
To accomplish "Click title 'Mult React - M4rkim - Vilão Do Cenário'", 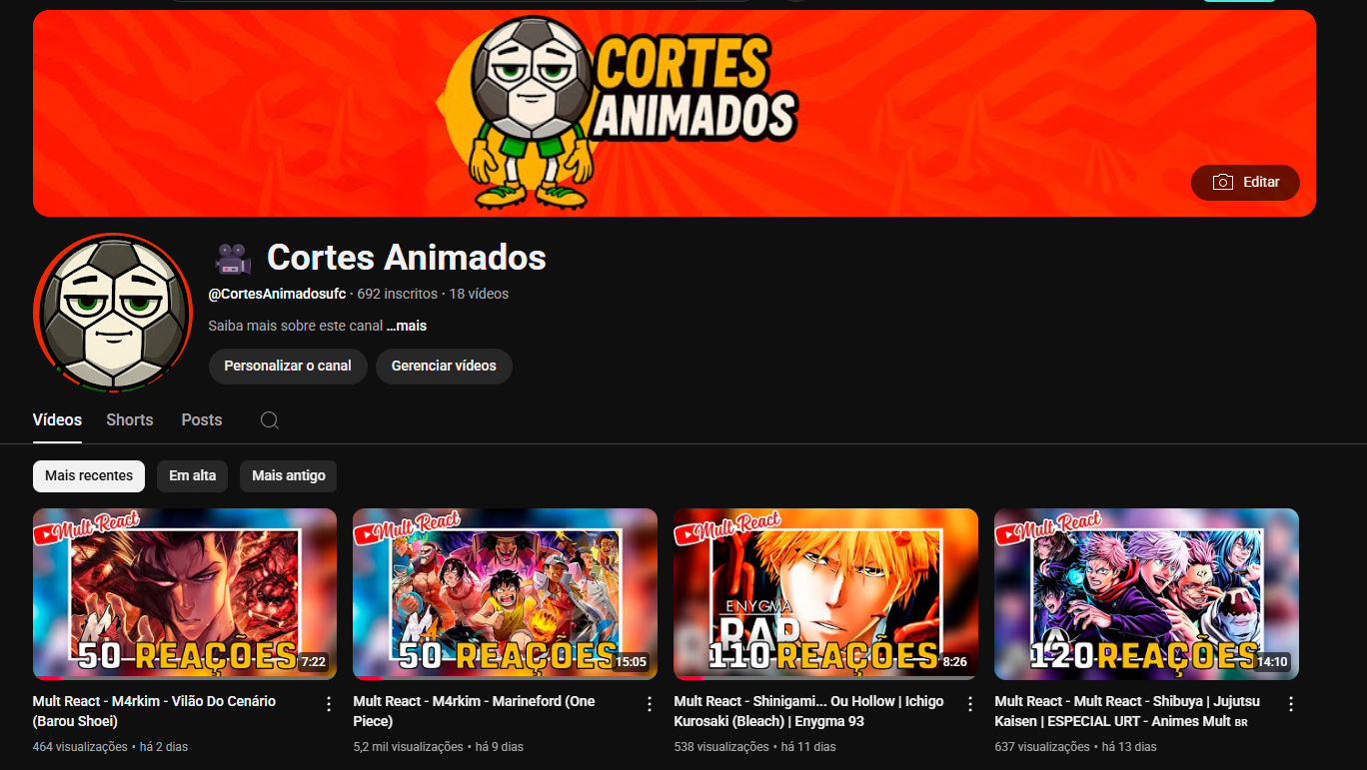I will coord(154,711).
